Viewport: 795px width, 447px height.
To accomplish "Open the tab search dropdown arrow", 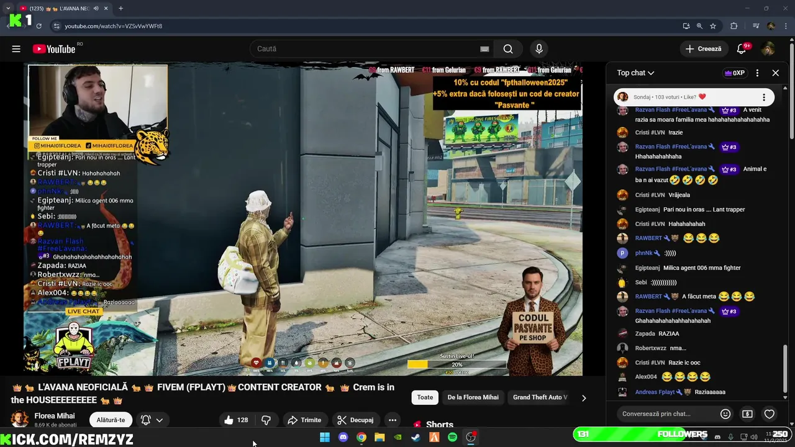I will pos(7,9).
